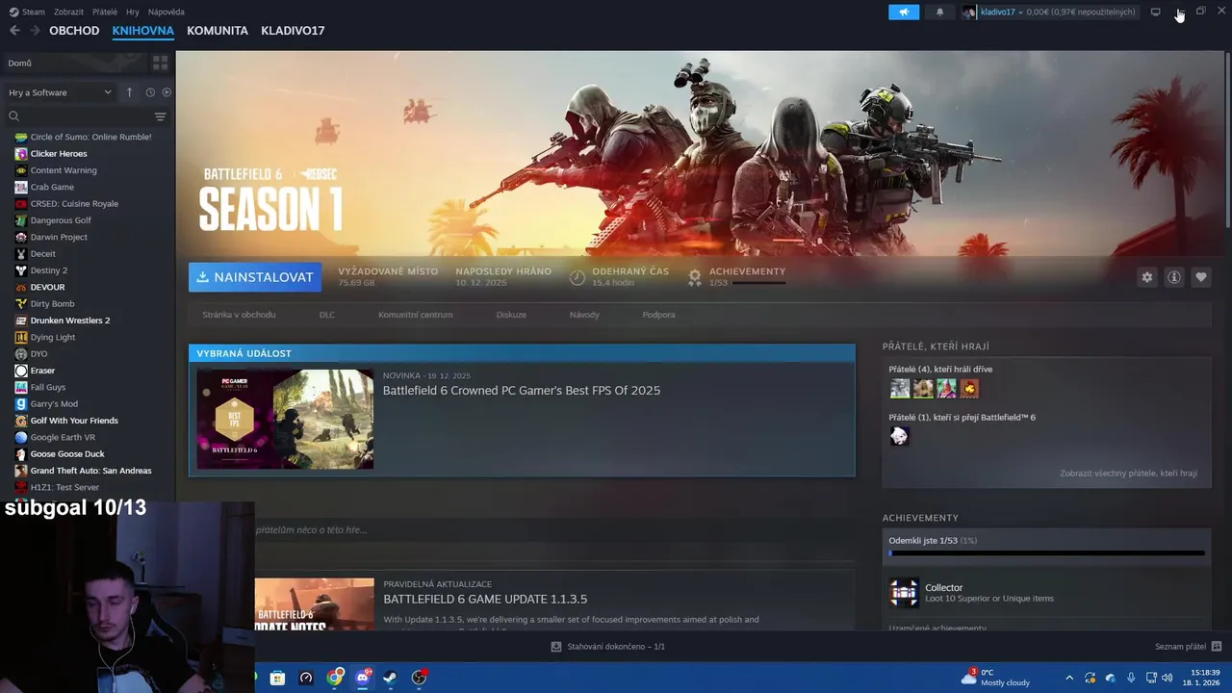
Task: Click the Best FPS event thumbnail
Action: pos(285,419)
